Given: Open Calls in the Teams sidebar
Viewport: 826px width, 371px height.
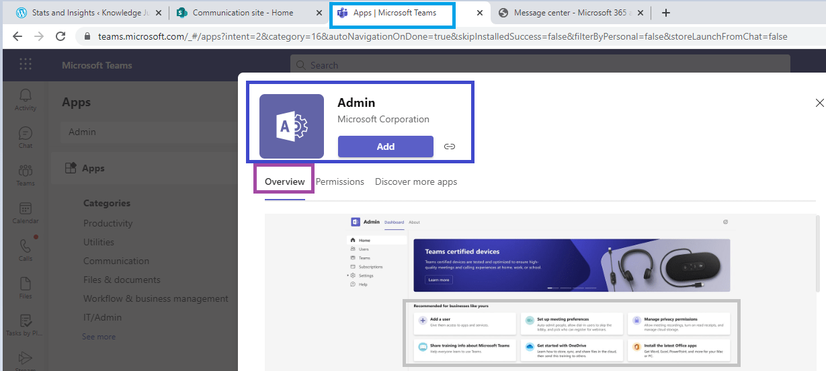Looking at the screenshot, I should pyautogui.click(x=26, y=250).
